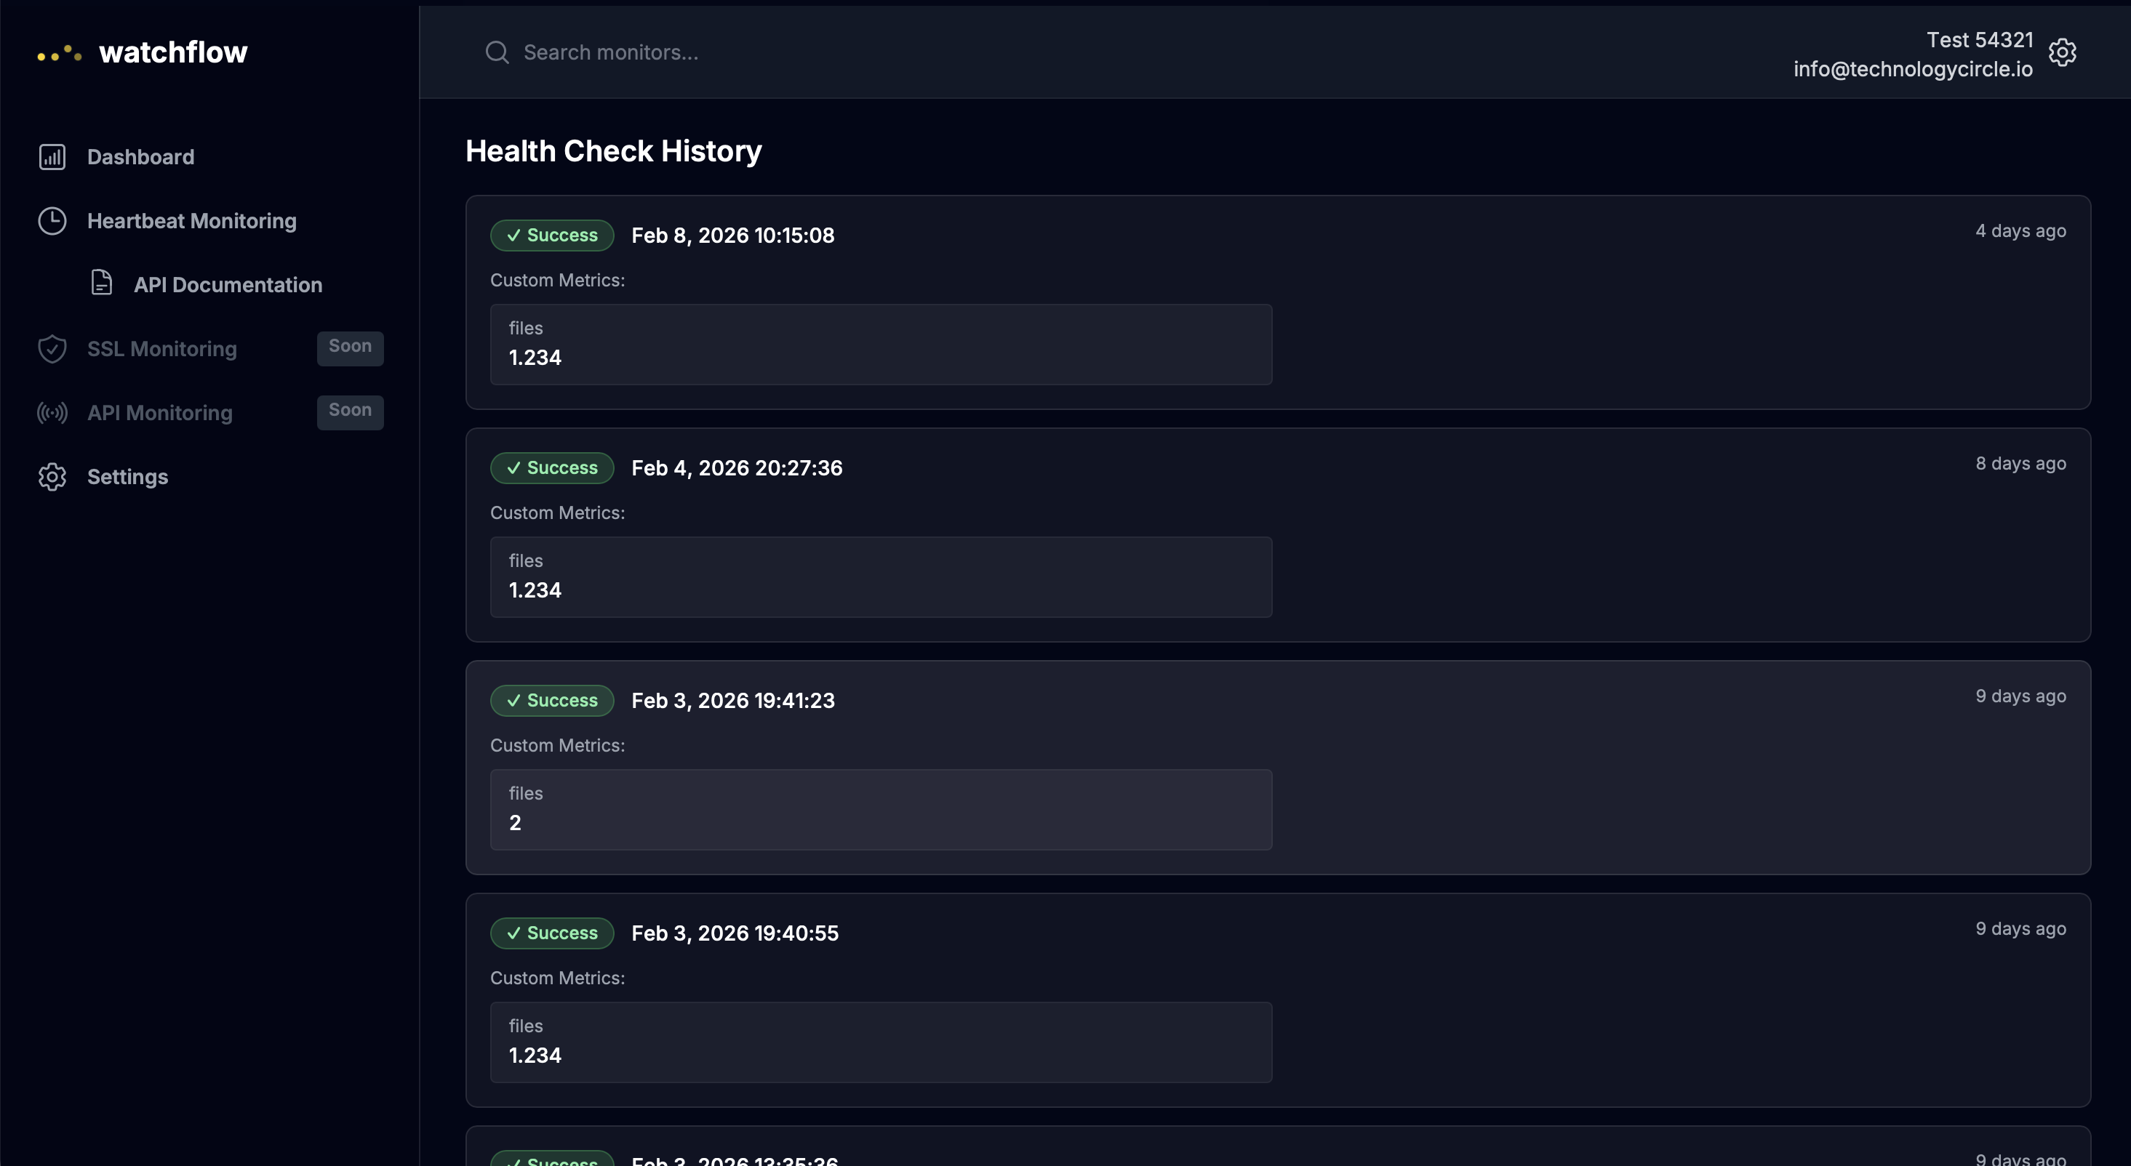Viewport: 2131px width, 1166px height.
Task: Click the Success badge on the Feb 3 19:41:23 entry
Action: [551, 699]
